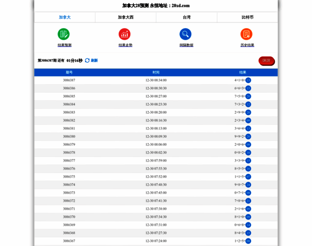Open the 结果走势 text link
Screen dimensions: 312x246
point(125,45)
